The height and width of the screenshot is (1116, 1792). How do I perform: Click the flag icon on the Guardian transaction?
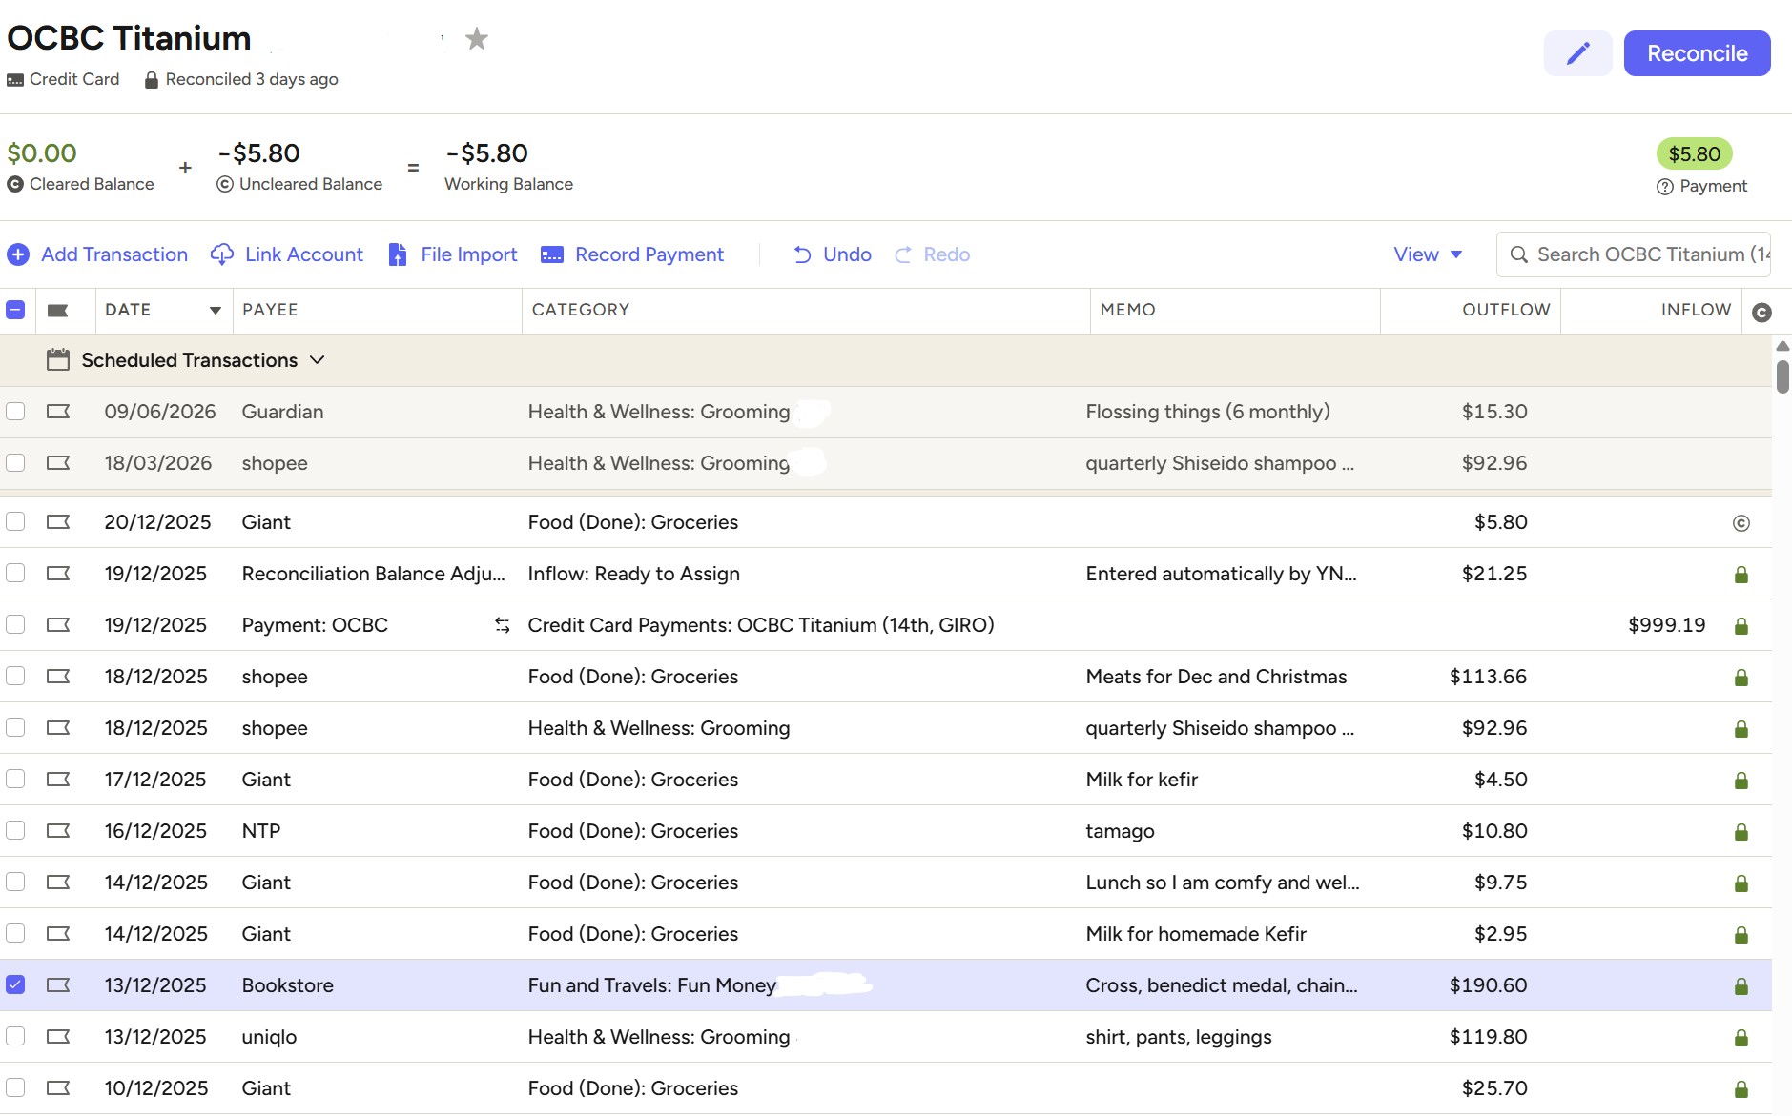58,411
